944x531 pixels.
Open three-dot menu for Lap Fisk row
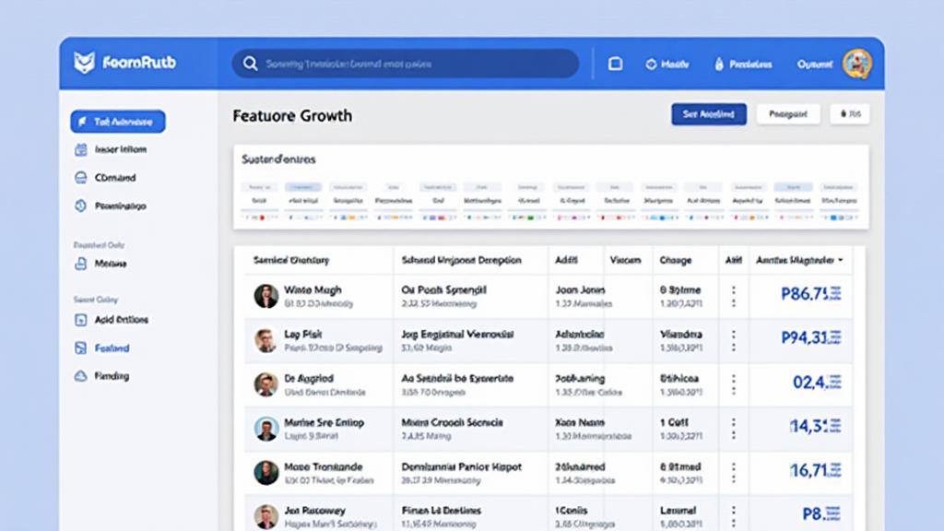tap(734, 340)
